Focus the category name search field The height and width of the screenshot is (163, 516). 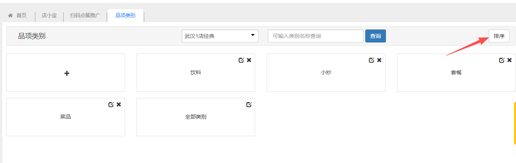coord(315,36)
